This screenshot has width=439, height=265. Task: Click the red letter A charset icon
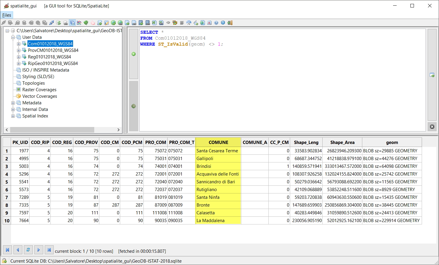pyautogui.click(x=209, y=23)
